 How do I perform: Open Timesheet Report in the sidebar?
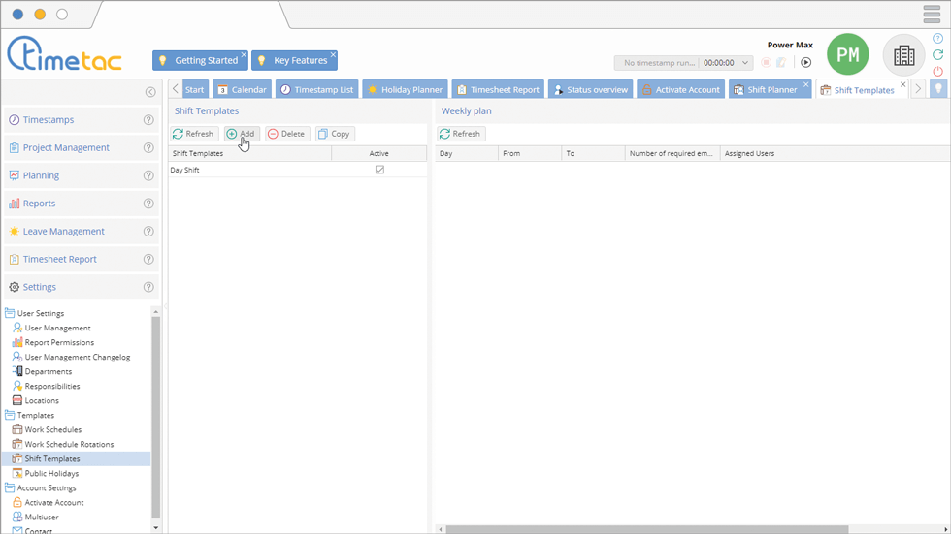pos(82,259)
